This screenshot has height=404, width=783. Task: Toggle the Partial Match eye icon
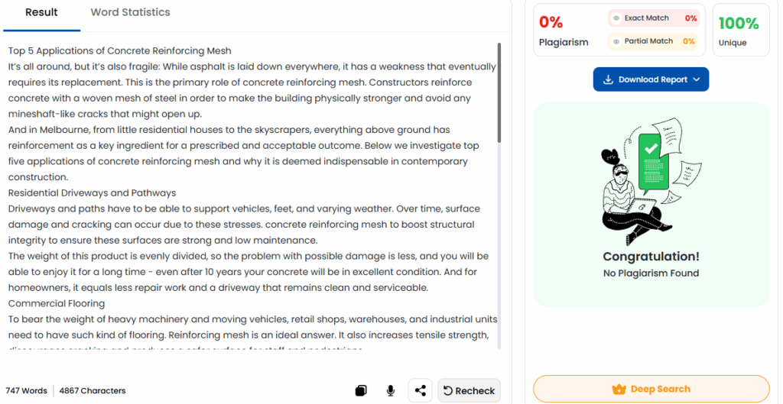(616, 41)
